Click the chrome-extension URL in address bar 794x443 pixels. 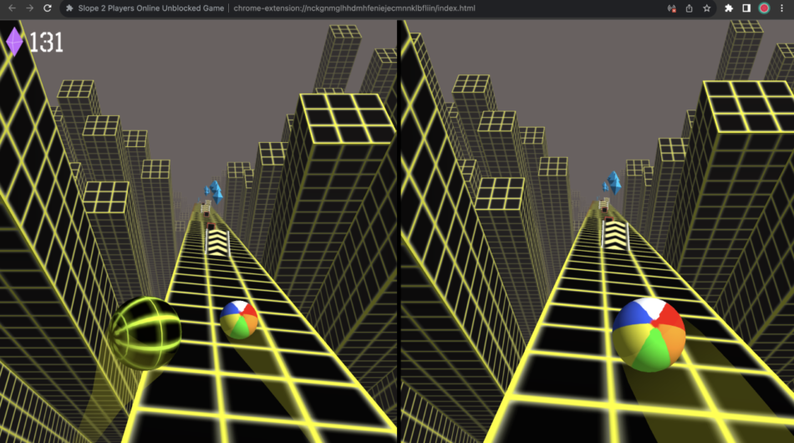pos(354,8)
